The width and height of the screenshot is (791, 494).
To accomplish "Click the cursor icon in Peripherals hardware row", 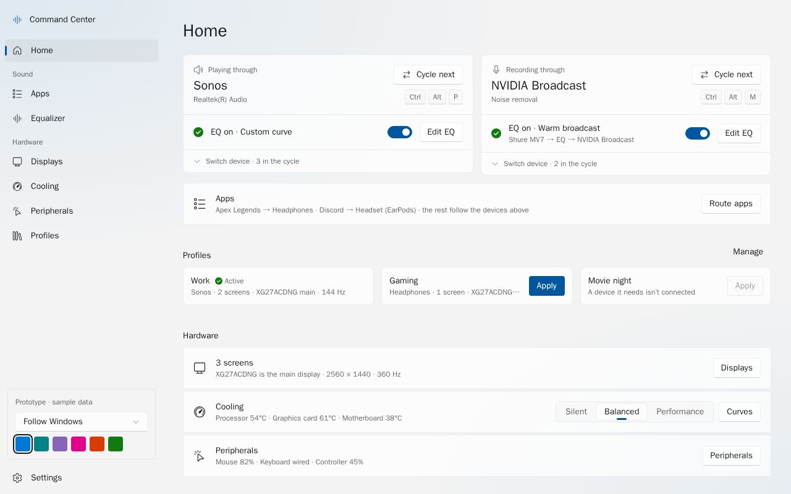I will [200, 456].
